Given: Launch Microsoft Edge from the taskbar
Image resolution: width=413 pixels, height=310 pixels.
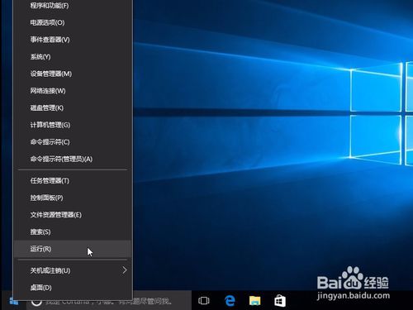Looking at the screenshot, I should (x=230, y=300).
